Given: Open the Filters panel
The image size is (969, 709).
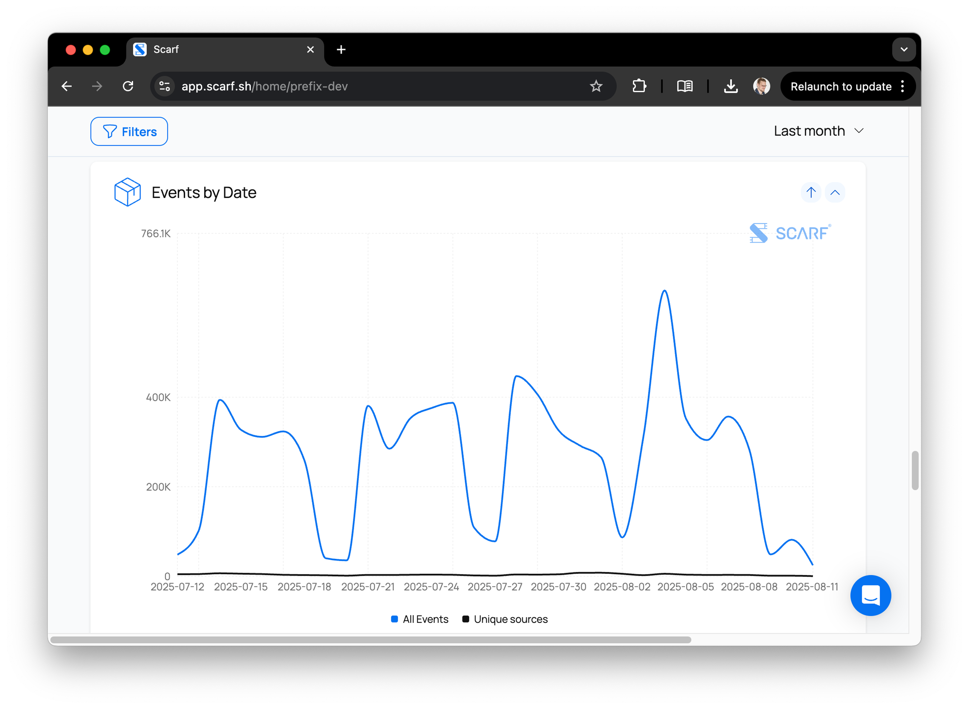Looking at the screenshot, I should click(x=129, y=131).
